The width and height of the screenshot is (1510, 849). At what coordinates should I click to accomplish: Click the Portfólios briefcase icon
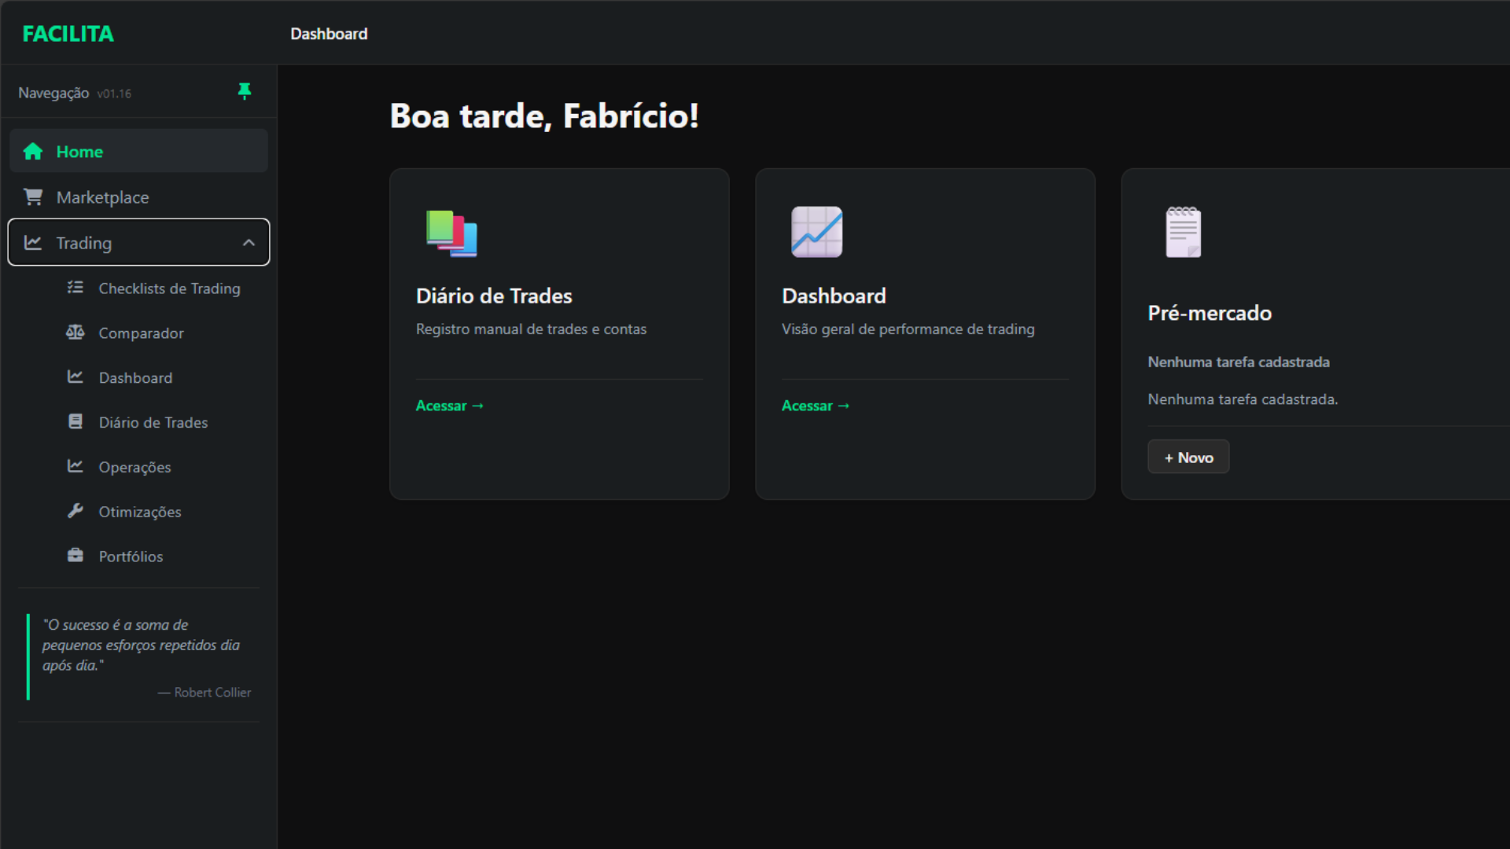(75, 556)
